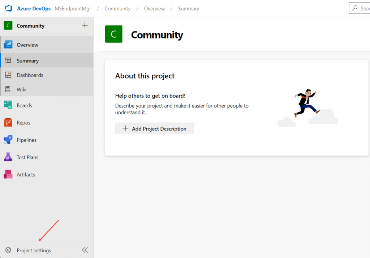The width and height of the screenshot is (370, 258).
Task: Select the Overview breadcrumb link
Action: 154,9
